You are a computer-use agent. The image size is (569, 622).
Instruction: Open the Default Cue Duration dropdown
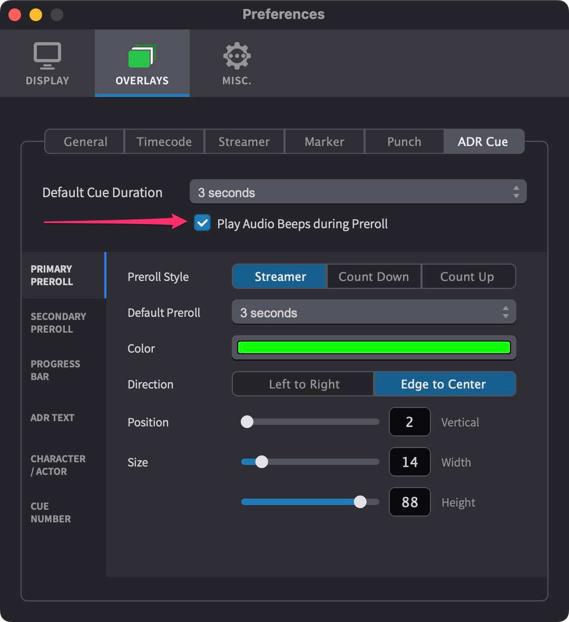coord(358,192)
